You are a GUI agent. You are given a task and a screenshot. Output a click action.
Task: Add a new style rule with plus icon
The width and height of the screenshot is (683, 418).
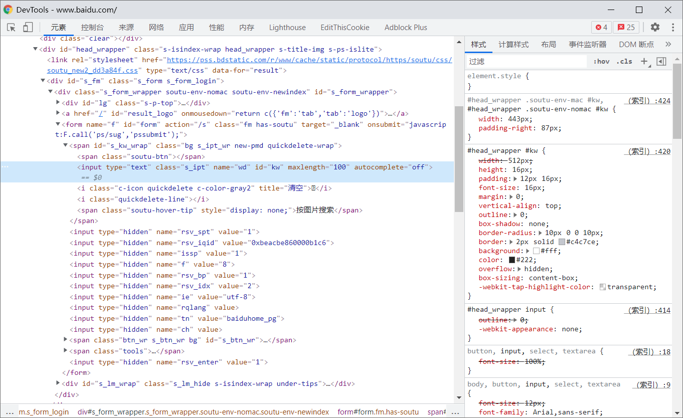point(644,61)
